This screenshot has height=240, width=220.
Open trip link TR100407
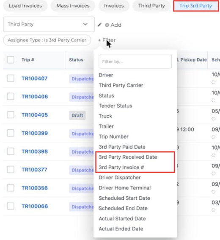[x=35, y=78]
